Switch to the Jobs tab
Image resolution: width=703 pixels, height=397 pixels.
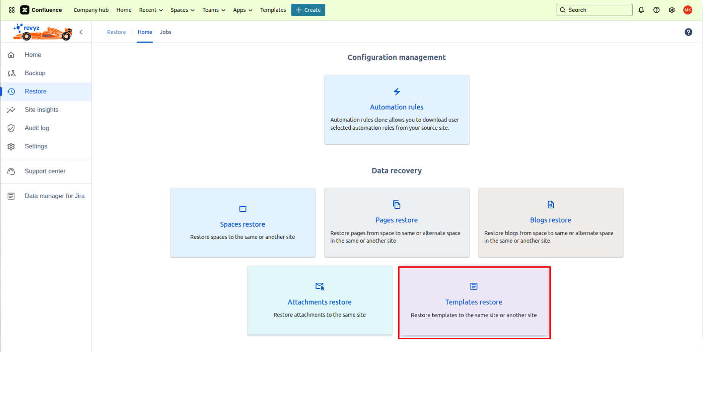pos(165,32)
